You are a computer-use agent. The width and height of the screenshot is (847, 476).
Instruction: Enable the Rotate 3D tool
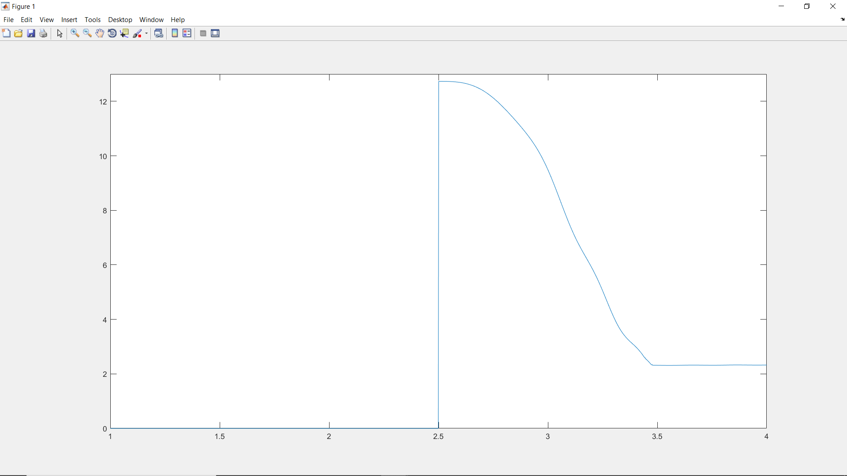pyautogui.click(x=112, y=33)
